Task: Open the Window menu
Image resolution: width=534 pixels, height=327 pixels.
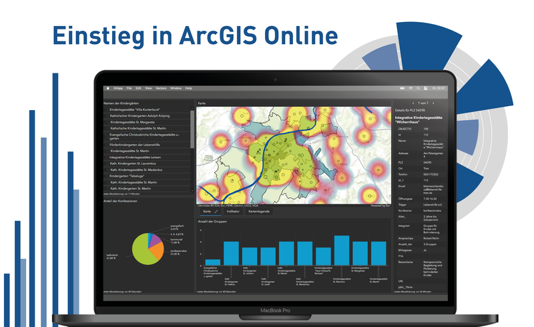Action: pos(176,88)
